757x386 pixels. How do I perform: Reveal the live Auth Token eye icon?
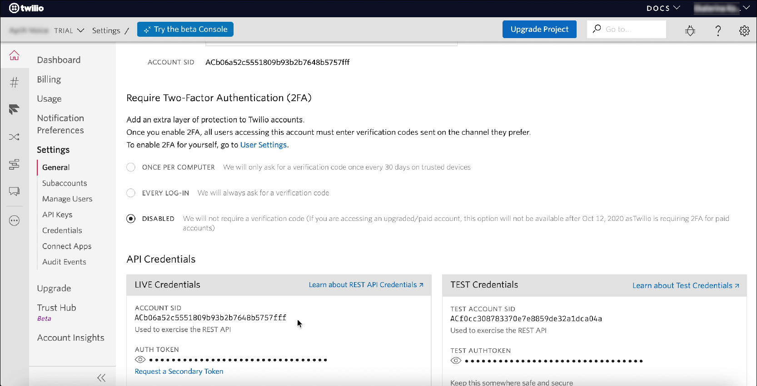(x=140, y=360)
